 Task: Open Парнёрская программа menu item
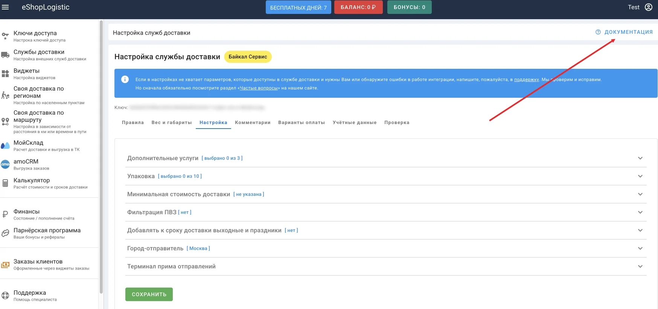click(x=49, y=233)
